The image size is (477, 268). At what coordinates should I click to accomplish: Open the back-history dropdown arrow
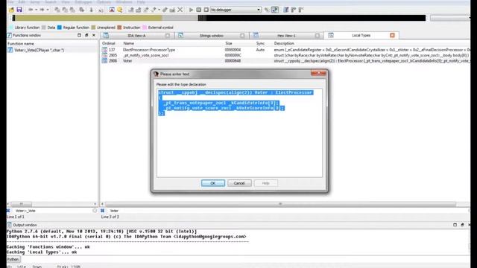36,10
